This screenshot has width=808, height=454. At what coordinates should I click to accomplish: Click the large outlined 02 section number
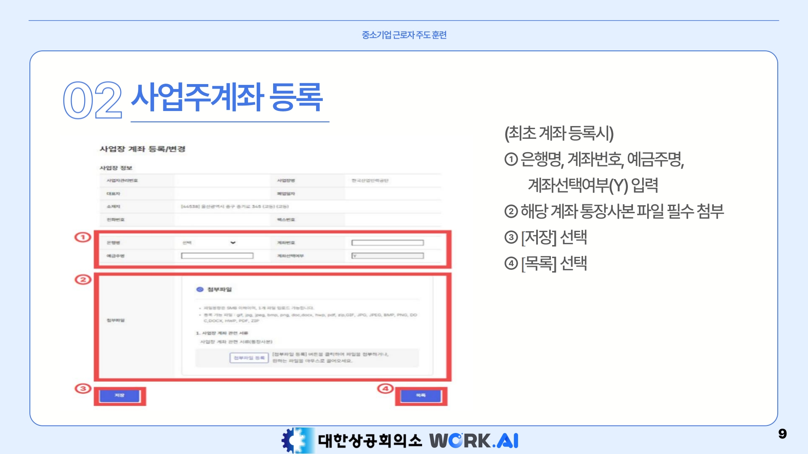[x=93, y=100]
